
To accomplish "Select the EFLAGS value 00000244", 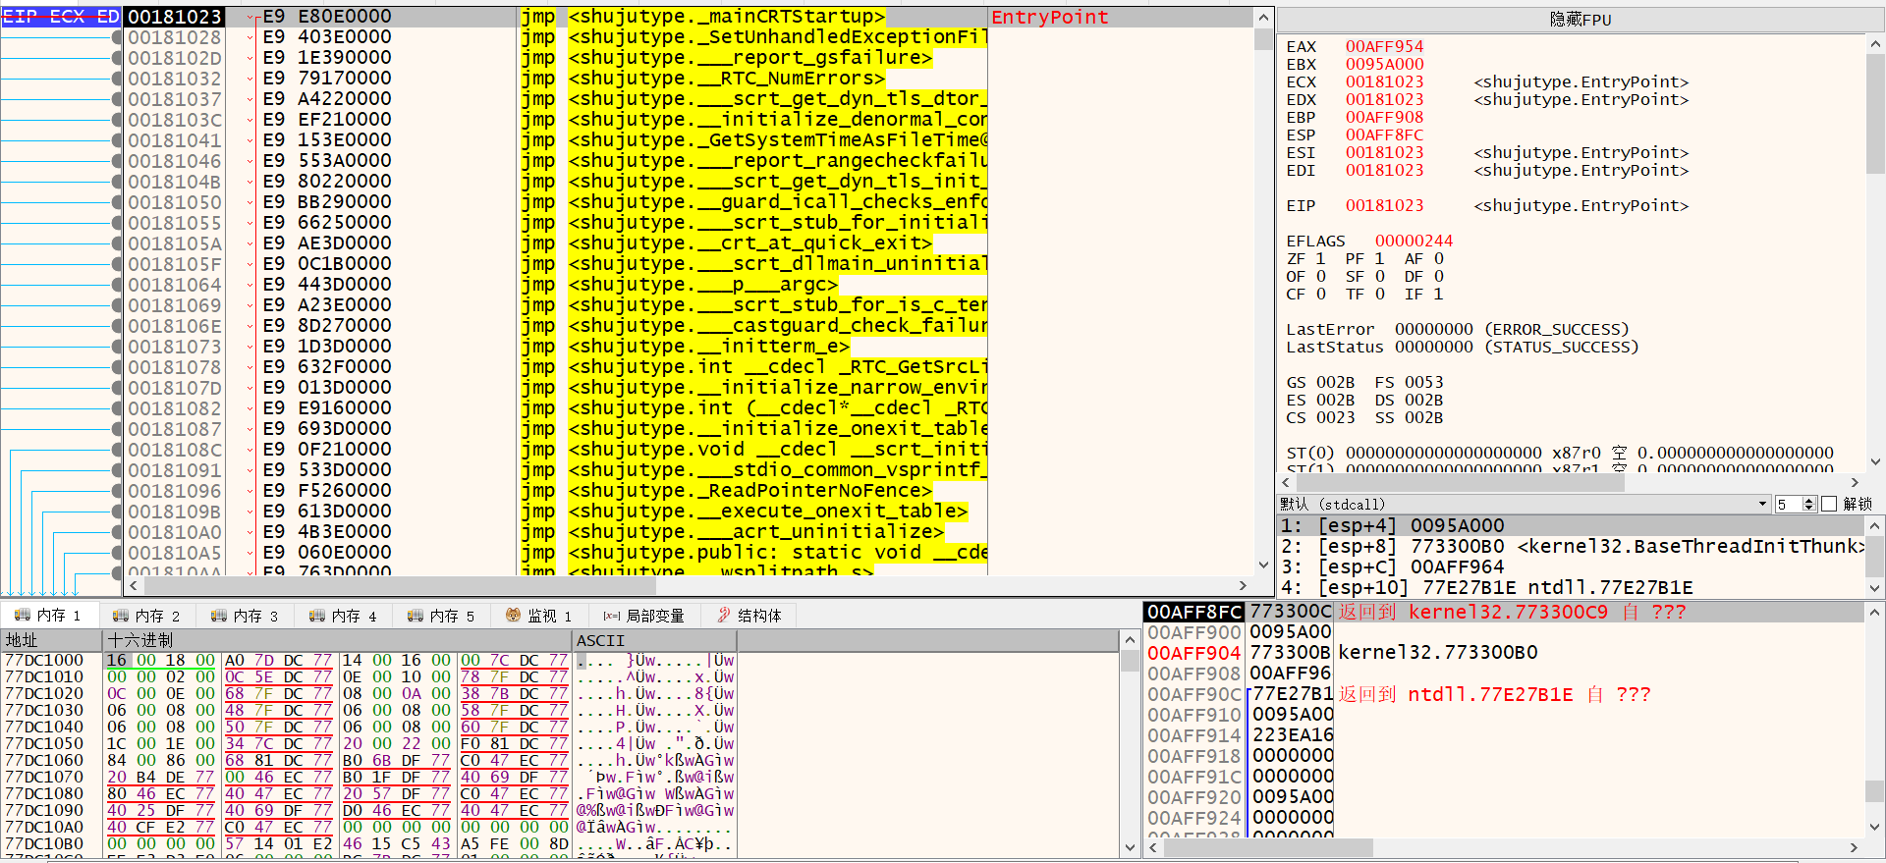I will pyautogui.click(x=1414, y=241).
